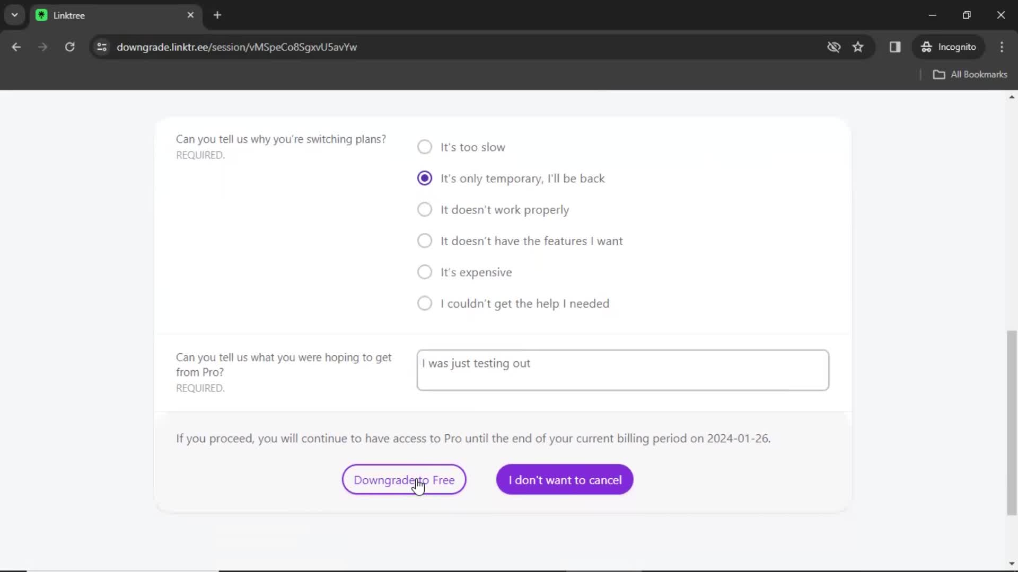Open the Incognito profile indicator
This screenshot has width=1018, height=572.
click(x=949, y=47)
